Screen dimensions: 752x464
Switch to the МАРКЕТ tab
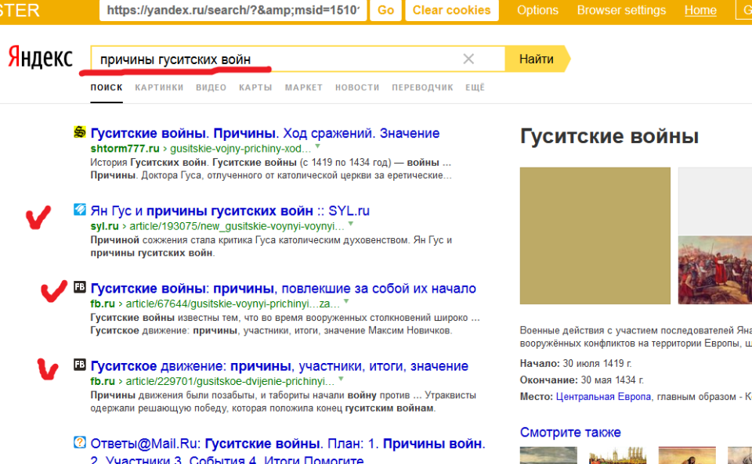click(304, 88)
